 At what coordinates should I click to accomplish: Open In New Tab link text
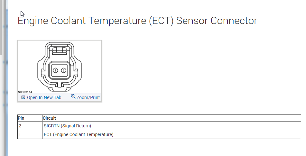pyautogui.click(x=44, y=97)
